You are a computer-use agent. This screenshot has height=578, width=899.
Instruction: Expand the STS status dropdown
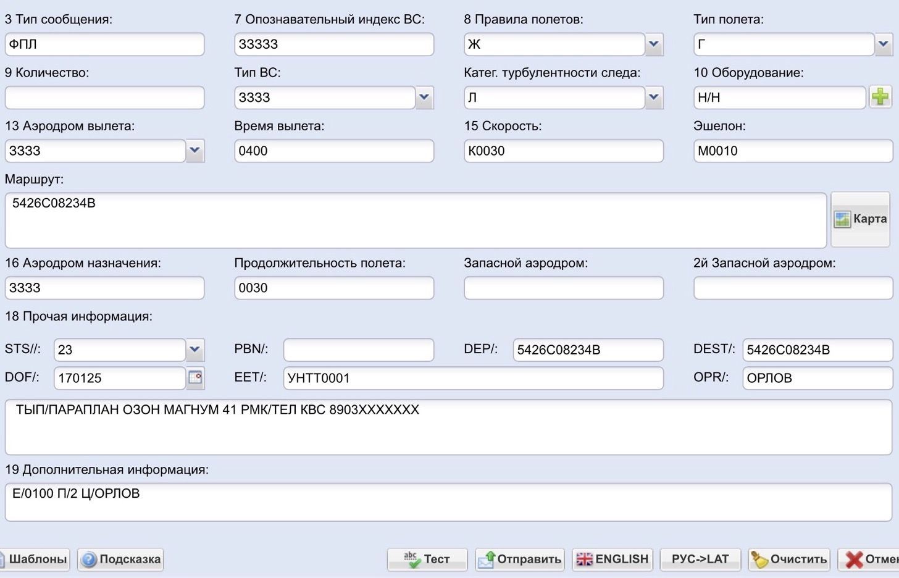click(194, 350)
